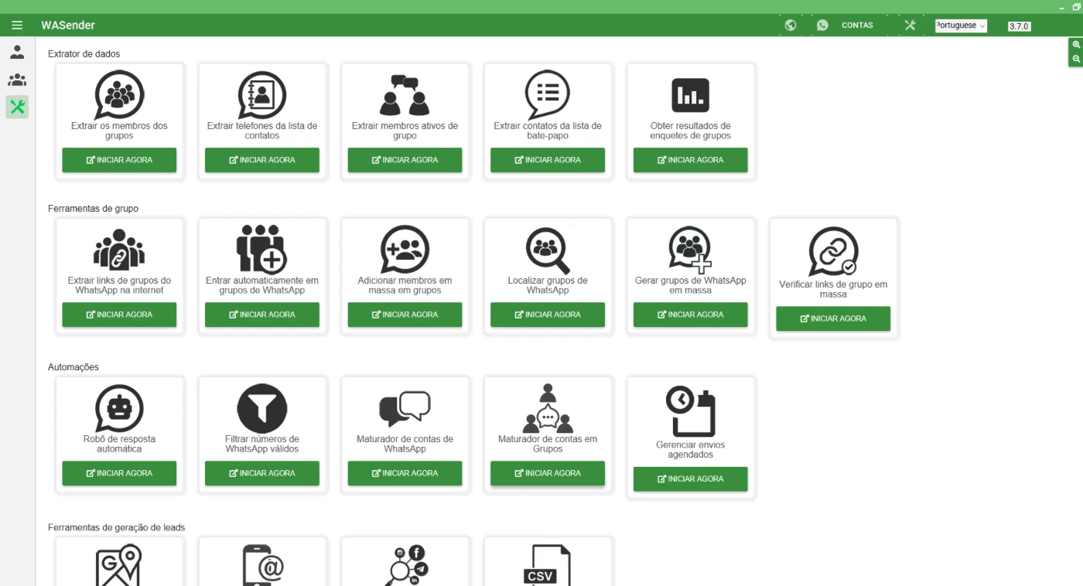Start Extrair telefones da lista de contatos
This screenshot has height=586, width=1083.
pyautogui.click(x=262, y=160)
